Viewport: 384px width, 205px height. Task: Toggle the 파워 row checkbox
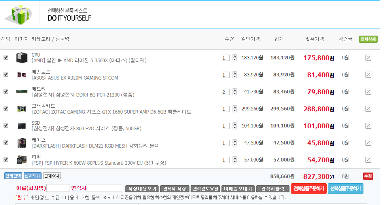(6, 159)
